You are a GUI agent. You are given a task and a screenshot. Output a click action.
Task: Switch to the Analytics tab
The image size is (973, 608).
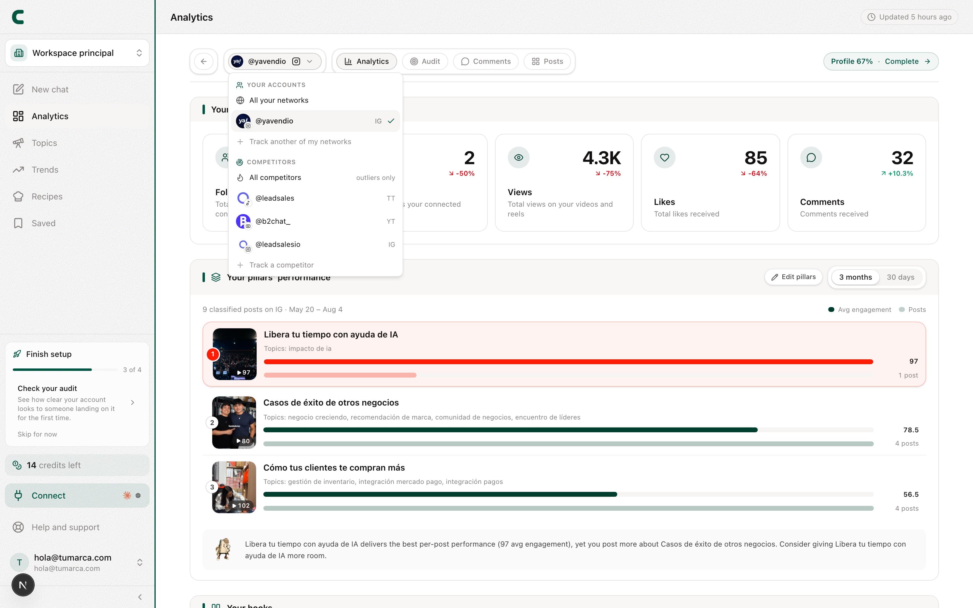click(367, 61)
